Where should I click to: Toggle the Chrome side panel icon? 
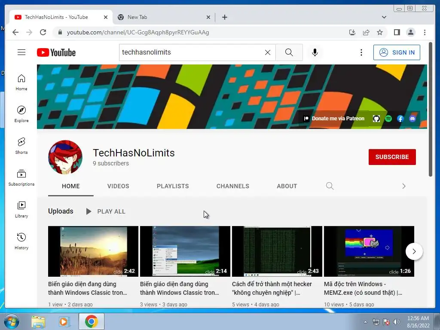coord(397,32)
